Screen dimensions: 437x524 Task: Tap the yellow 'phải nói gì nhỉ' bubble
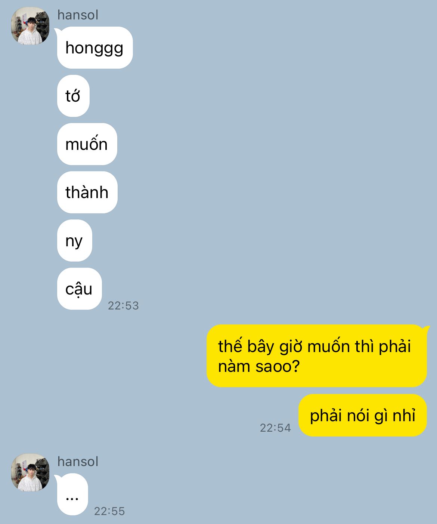362,415
